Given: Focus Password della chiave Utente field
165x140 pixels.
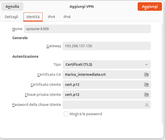Looking at the screenshot, I should [x=106, y=105].
